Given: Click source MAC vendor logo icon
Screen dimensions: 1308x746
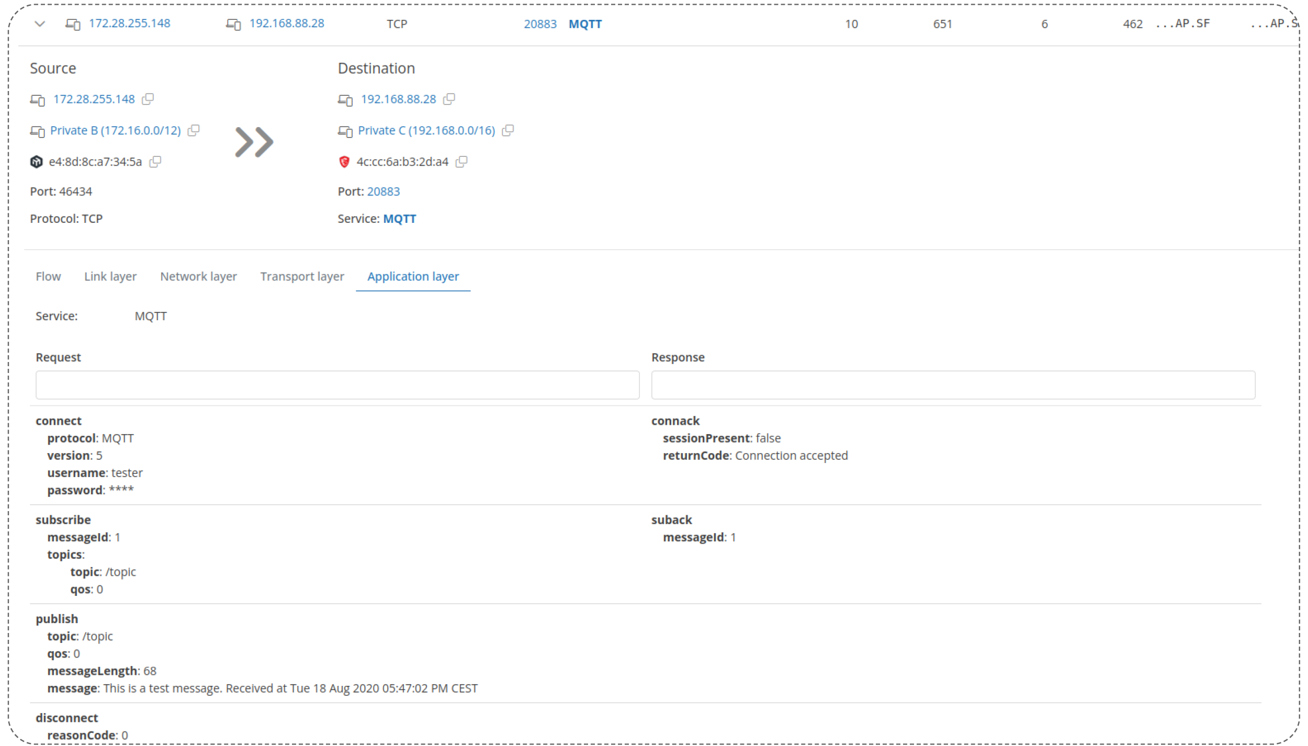Looking at the screenshot, I should (36, 162).
